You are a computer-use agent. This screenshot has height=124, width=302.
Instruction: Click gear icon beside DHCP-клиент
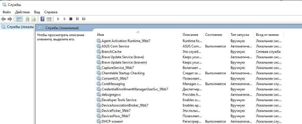[x=99, y=121]
